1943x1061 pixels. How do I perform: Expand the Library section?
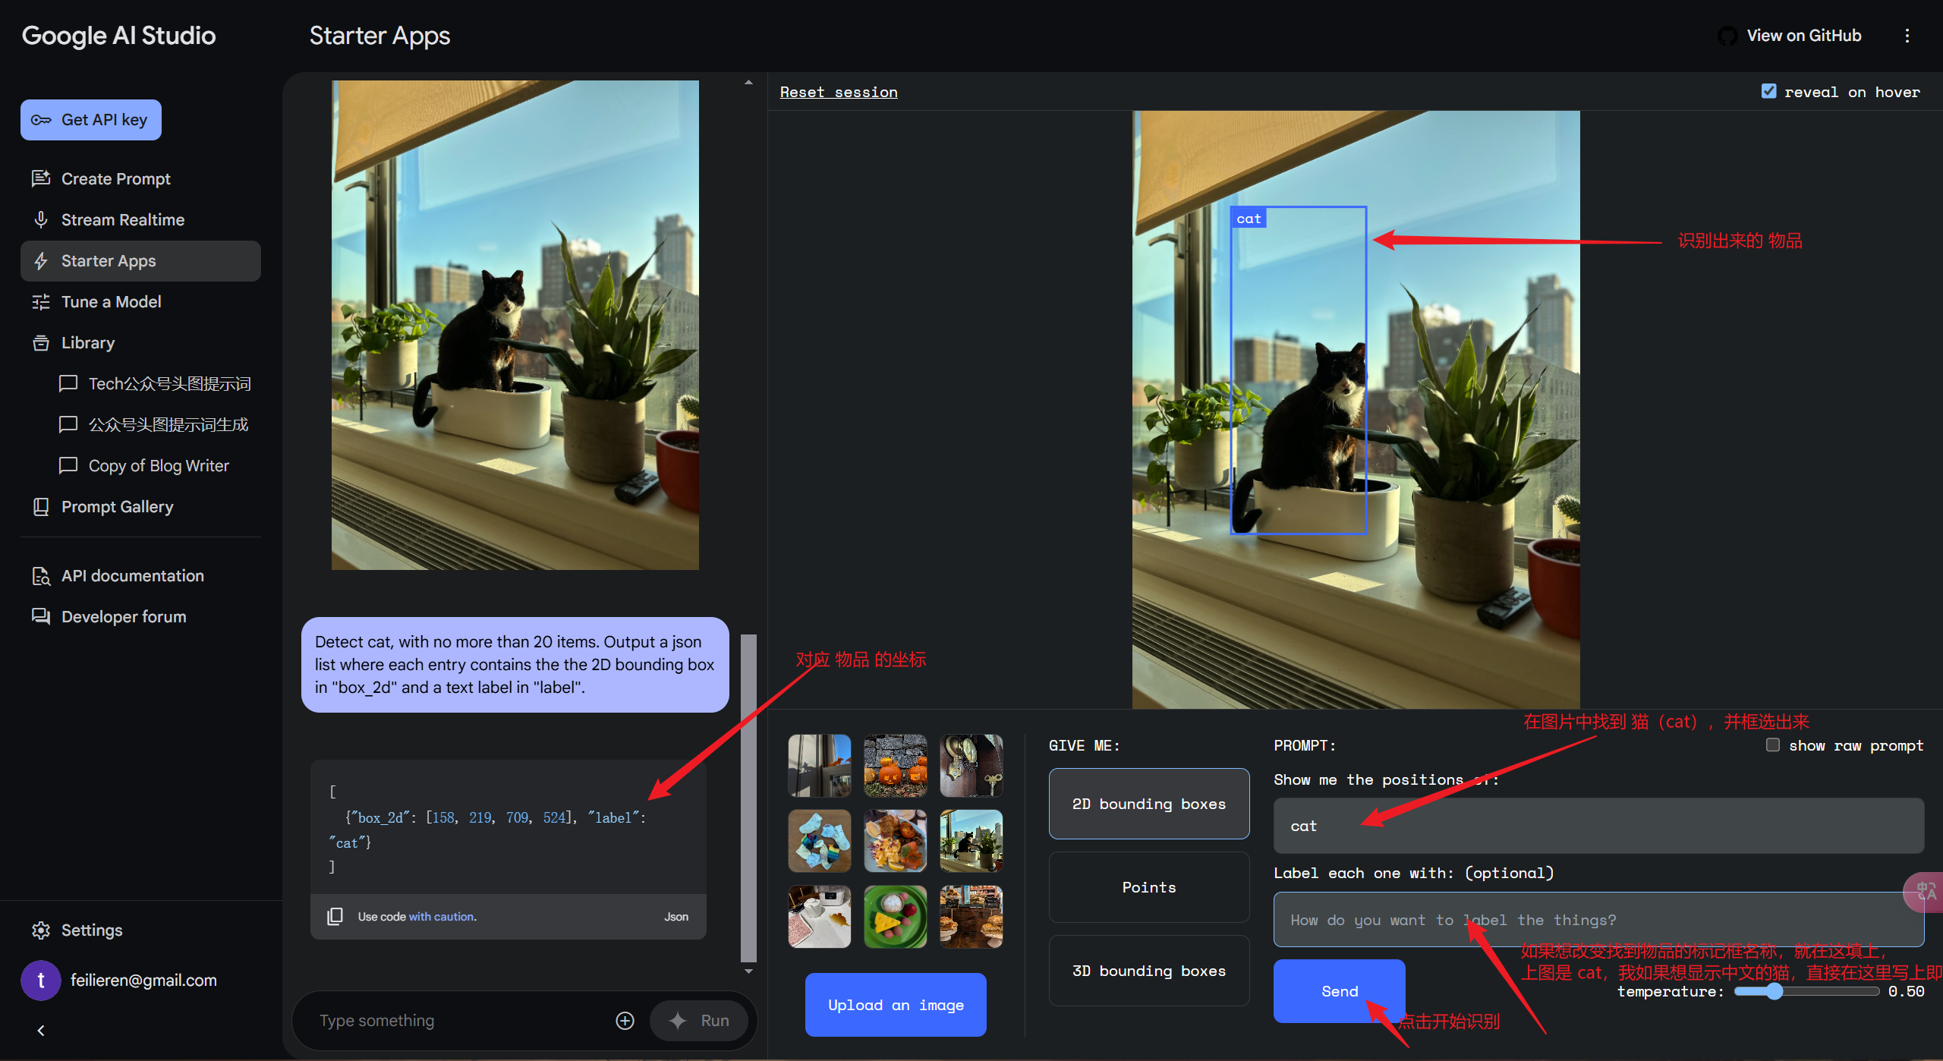[x=87, y=342]
